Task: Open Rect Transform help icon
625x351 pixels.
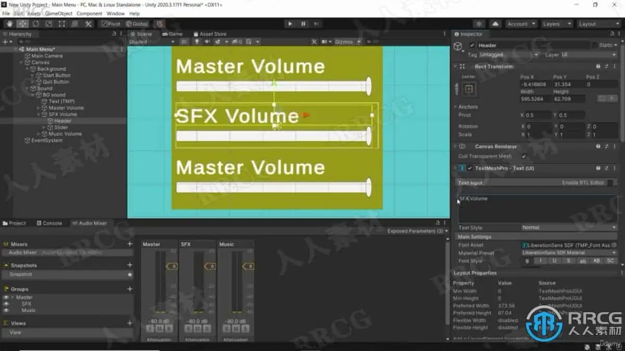Action: click(598, 67)
